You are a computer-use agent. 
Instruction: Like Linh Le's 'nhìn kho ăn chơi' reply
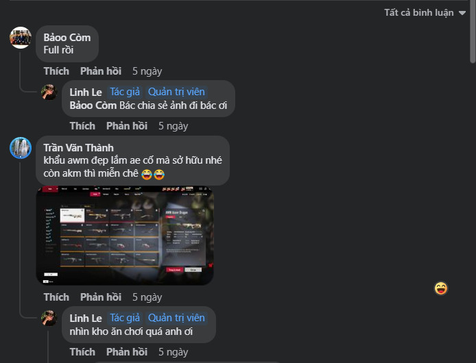pos(82,352)
